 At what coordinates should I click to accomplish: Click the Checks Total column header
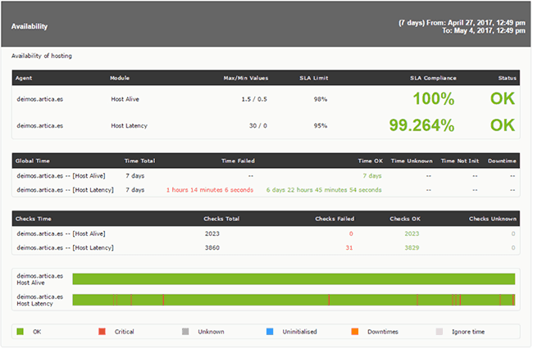pyautogui.click(x=221, y=219)
